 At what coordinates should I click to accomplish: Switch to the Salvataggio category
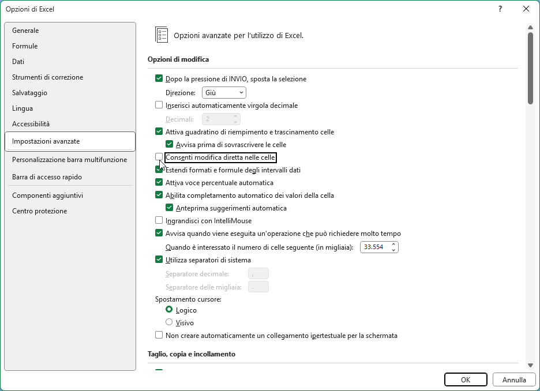70,93
